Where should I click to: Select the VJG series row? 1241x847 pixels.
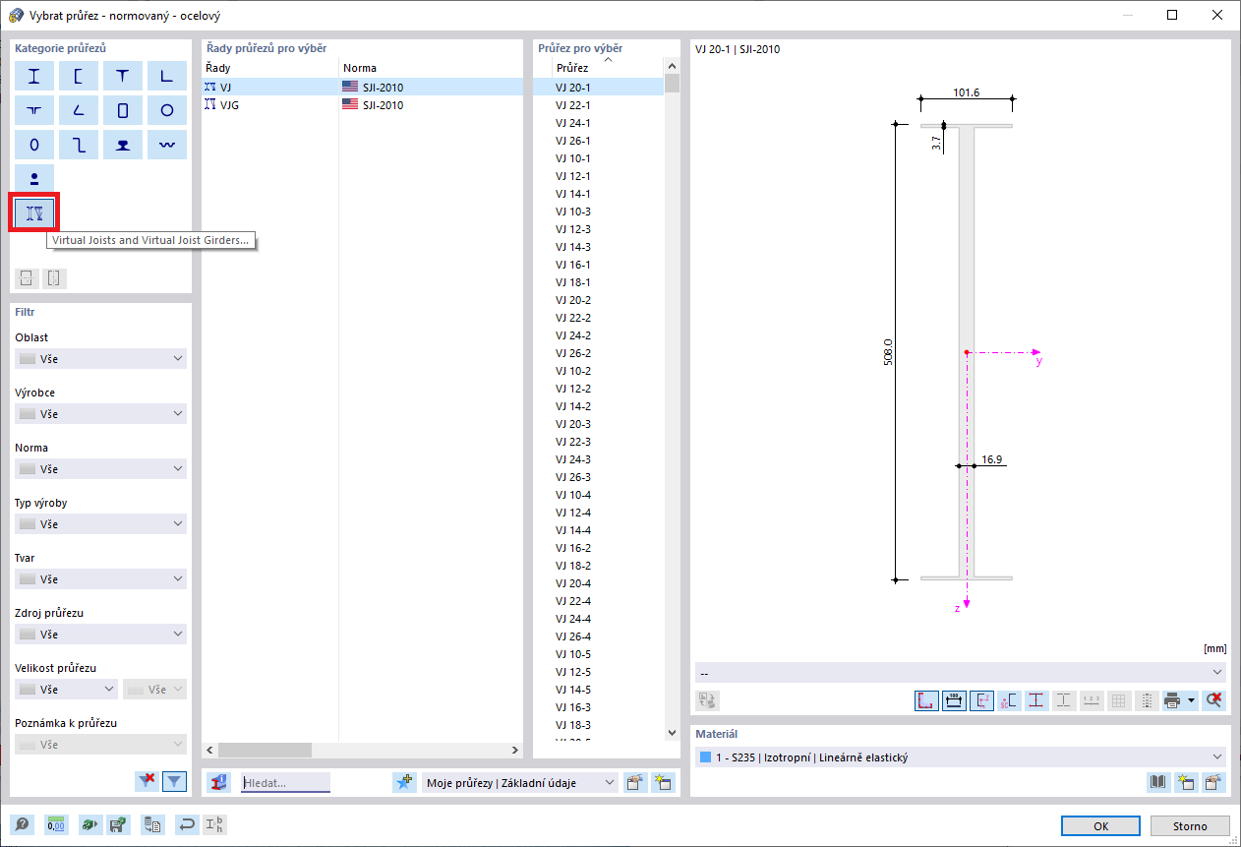coord(362,105)
